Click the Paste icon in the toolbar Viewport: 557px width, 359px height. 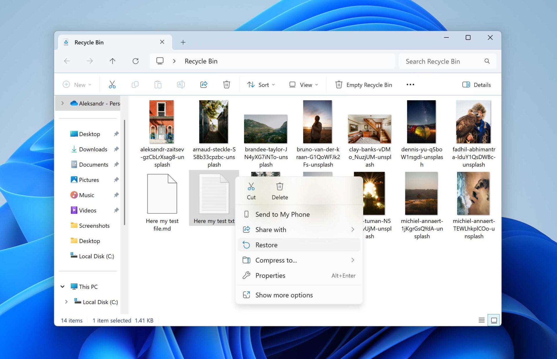(158, 85)
